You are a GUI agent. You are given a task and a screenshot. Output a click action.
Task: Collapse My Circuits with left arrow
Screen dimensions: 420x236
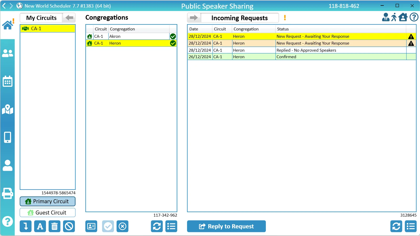tap(69, 18)
